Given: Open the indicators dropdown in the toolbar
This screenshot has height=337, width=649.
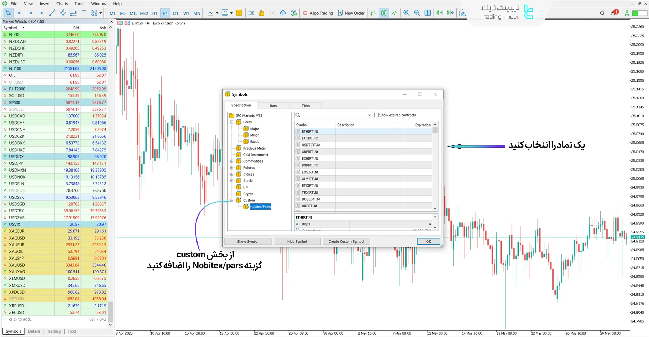Looking at the screenshot, I should point(217,13).
